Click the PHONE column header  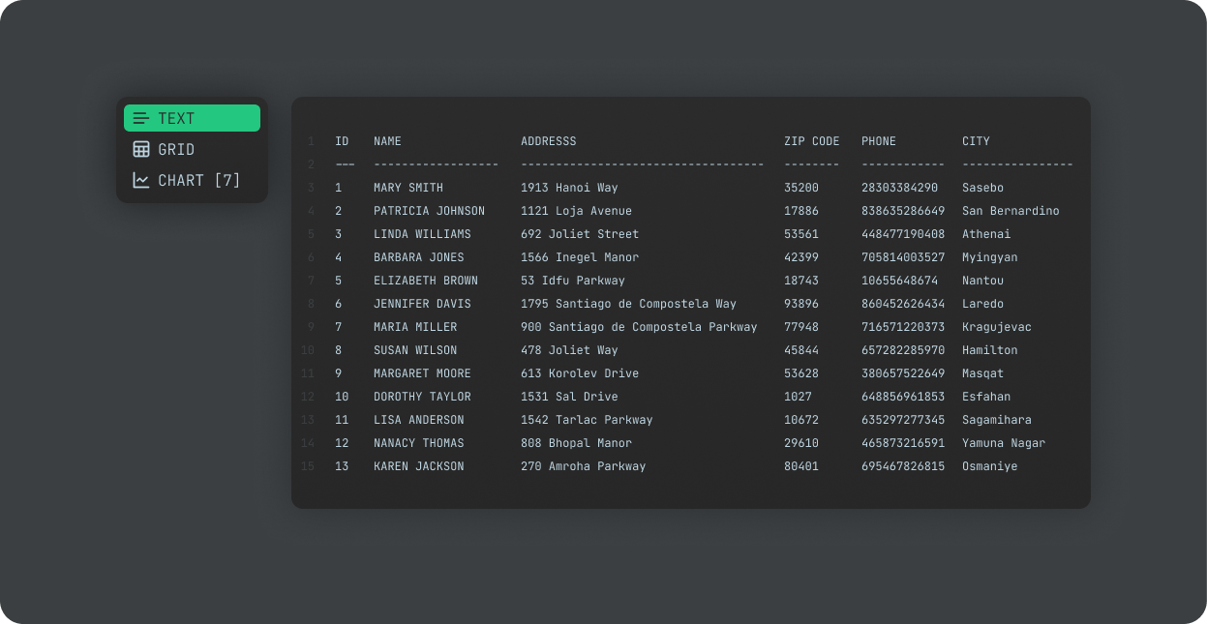[878, 140]
